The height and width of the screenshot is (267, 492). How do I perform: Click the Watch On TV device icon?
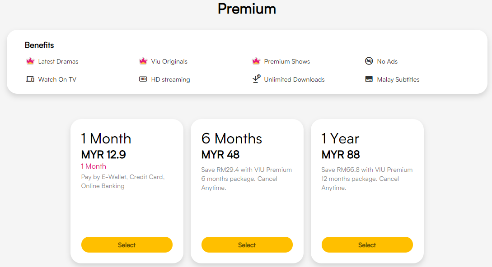click(30, 79)
